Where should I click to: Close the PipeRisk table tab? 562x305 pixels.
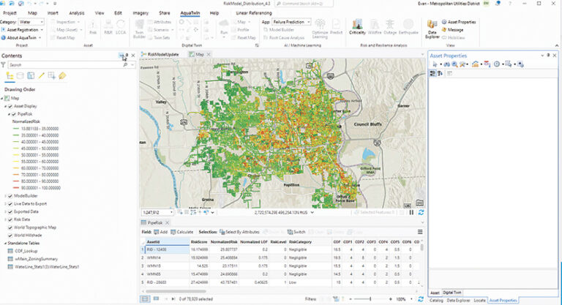point(168,223)
